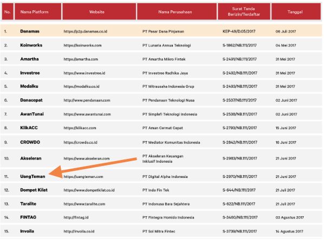Image resolution: width=324 pixels, height=240 pixels.
Task: Select the Invoila platform name
Action: pyautogui.click(x=27, y=231)
